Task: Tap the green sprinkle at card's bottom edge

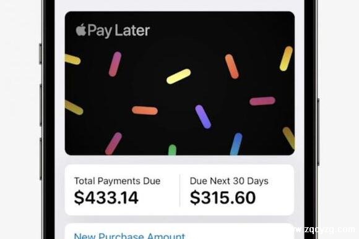Action: pyautogui.click(x=173, y=149)
